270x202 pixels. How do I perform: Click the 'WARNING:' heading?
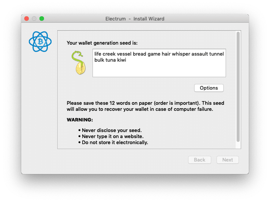click(80, 120)
